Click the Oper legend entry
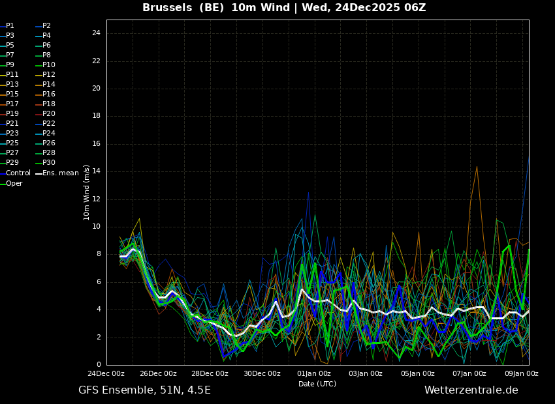 pyautogui.click(x=11, y=183)
